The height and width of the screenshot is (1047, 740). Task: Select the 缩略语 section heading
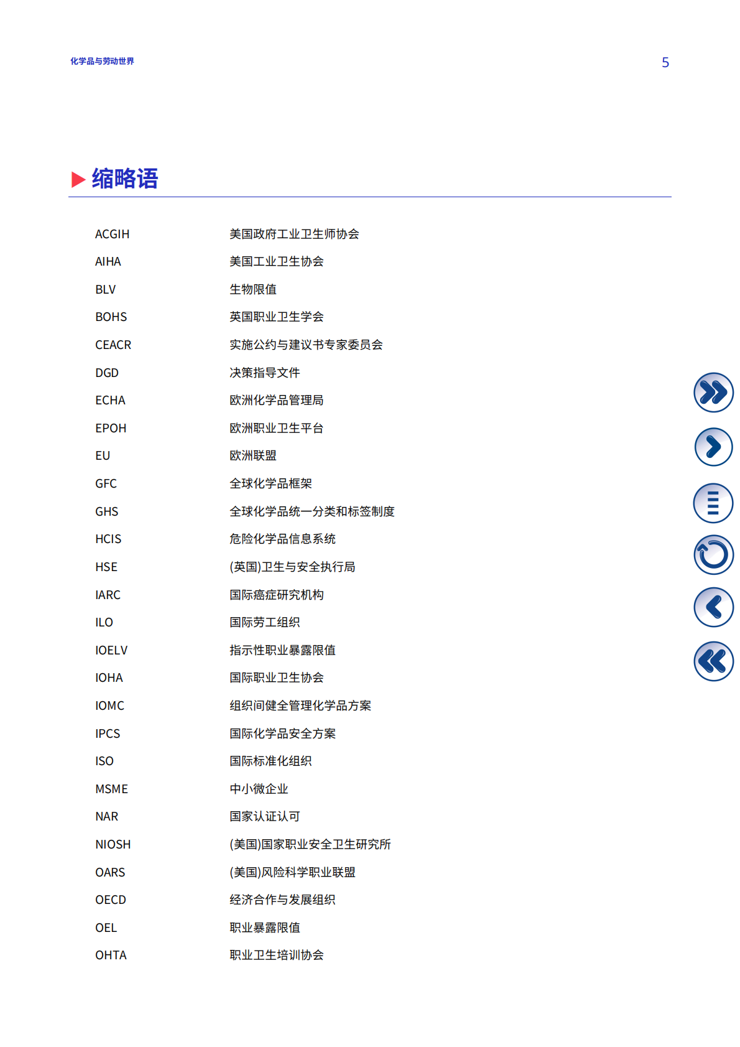coord(125,179)
